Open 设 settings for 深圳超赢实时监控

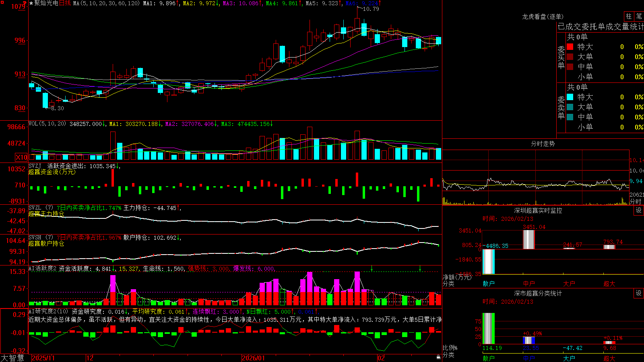tap(639, 210)
